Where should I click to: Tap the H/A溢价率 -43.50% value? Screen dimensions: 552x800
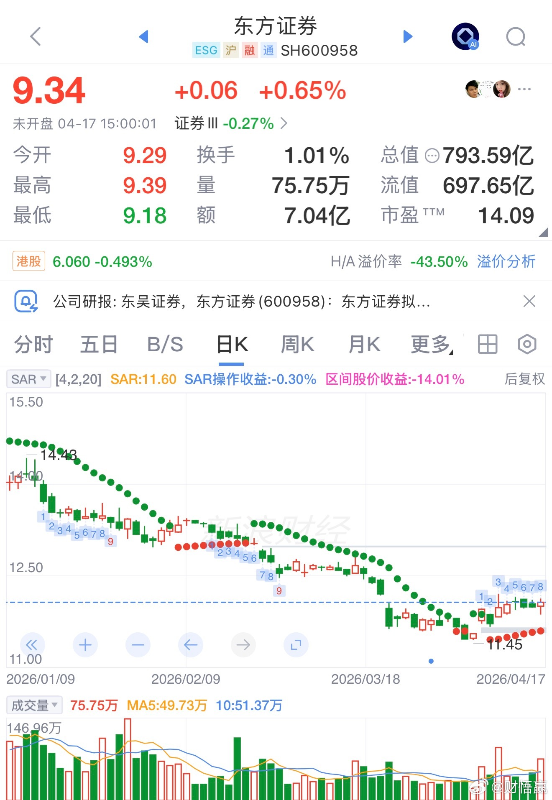click(439, 261)
